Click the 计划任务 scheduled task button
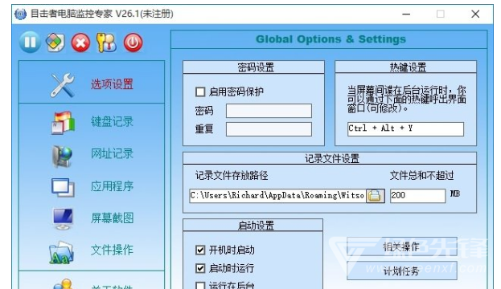501x289 pixels. [401, 271]
